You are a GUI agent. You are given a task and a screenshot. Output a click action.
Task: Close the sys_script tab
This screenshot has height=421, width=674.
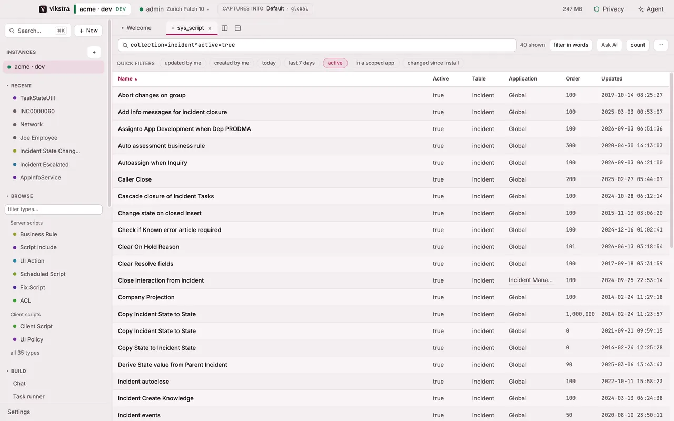click(x=210, y=28)
